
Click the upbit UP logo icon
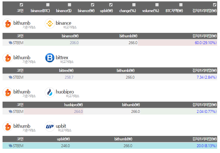click(x=50, y=127)
